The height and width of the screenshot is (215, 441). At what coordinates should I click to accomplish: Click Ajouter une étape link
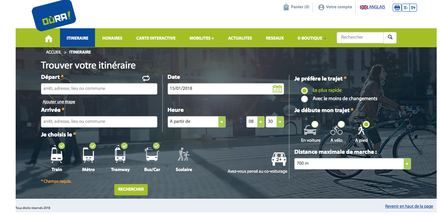point(59,102)
